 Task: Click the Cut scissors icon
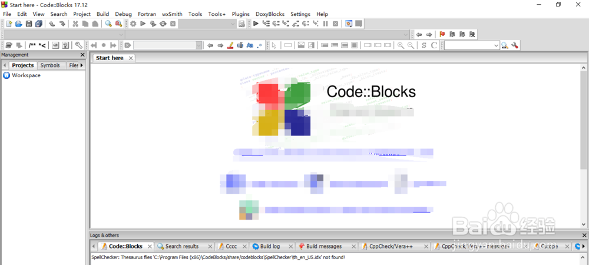(x=75, y=24)
